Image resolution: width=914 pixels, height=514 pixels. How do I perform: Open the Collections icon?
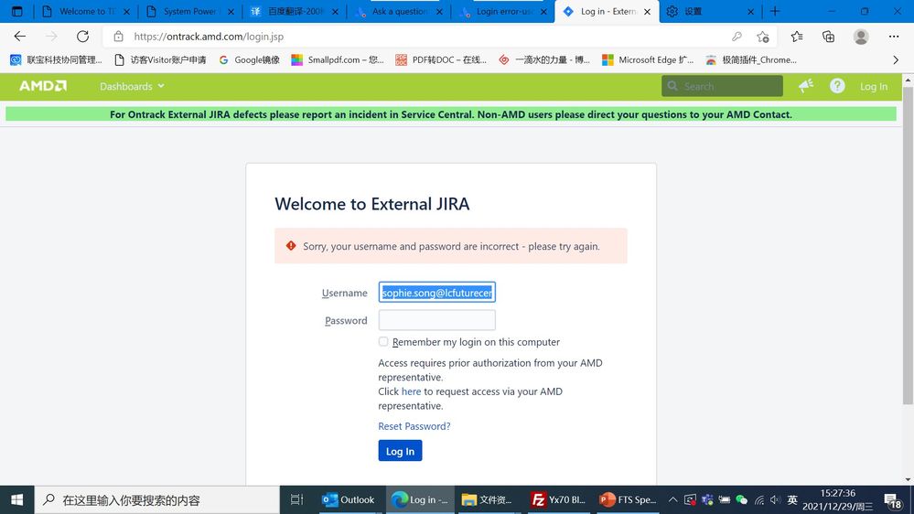point(828,37)
